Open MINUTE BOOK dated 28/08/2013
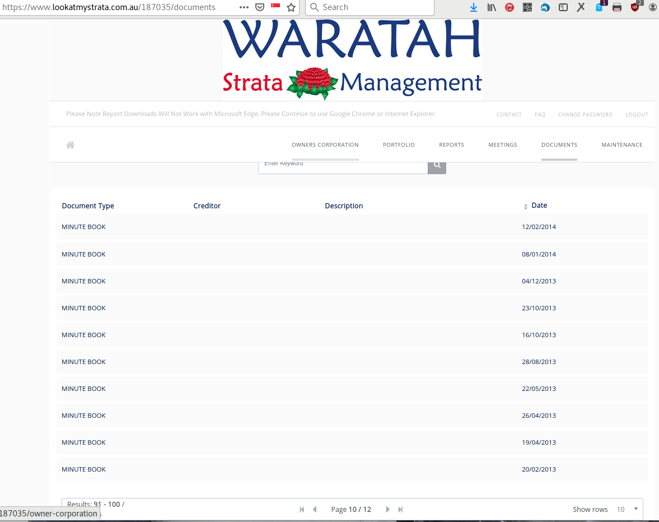This screenshot has height=522, width=659. point(83,362)
